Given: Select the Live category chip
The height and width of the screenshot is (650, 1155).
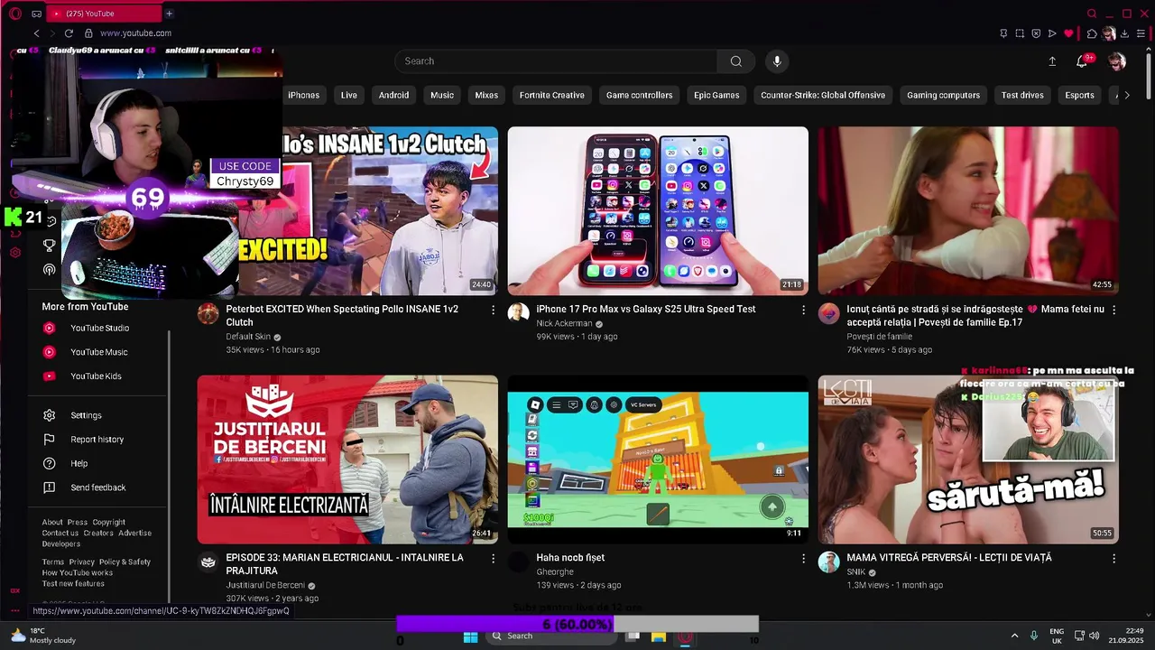Looking at the screenshot, I should [x=349, y=95].
